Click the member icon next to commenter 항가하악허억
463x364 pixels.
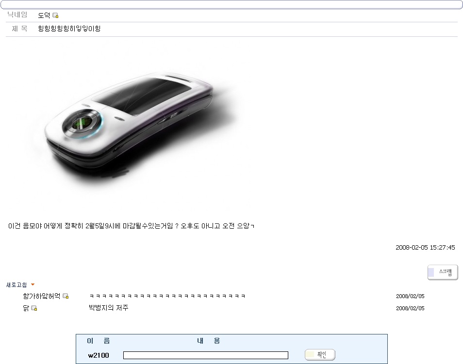[66, 296]
